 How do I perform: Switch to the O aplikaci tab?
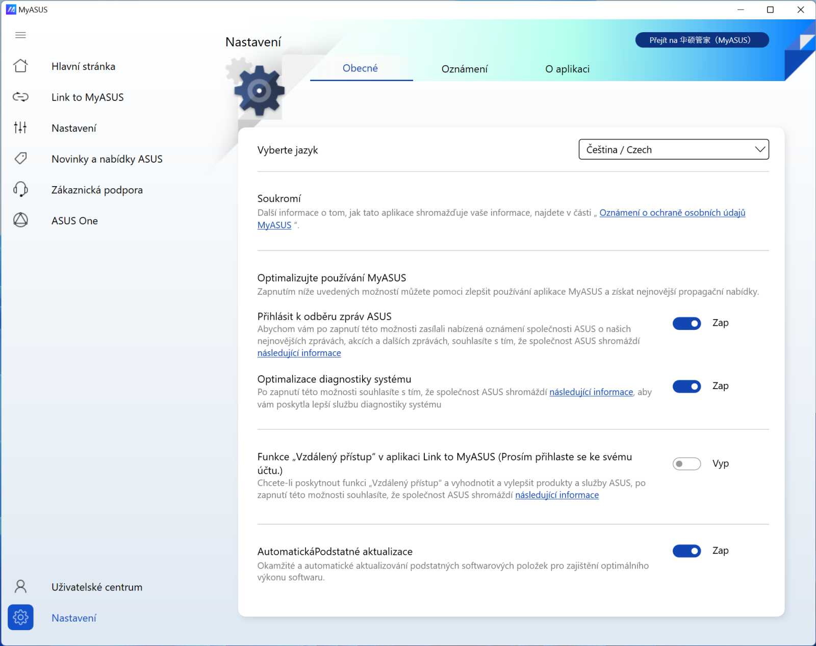point(567,69)
